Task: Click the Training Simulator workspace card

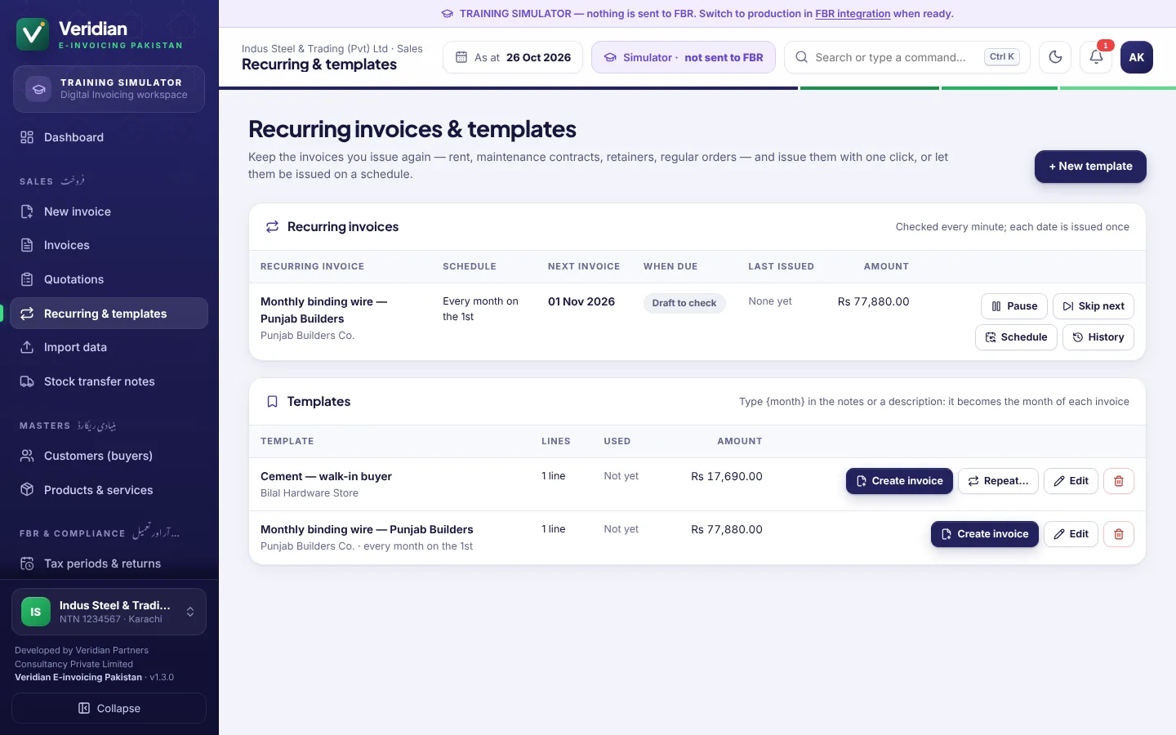Action: pyautogui.click(x=109, y=88)
